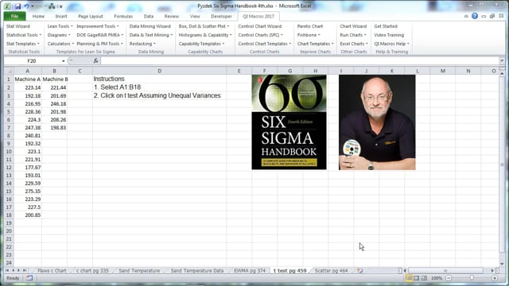Click the last sheet navigation arrow

(x=25, y=270)
